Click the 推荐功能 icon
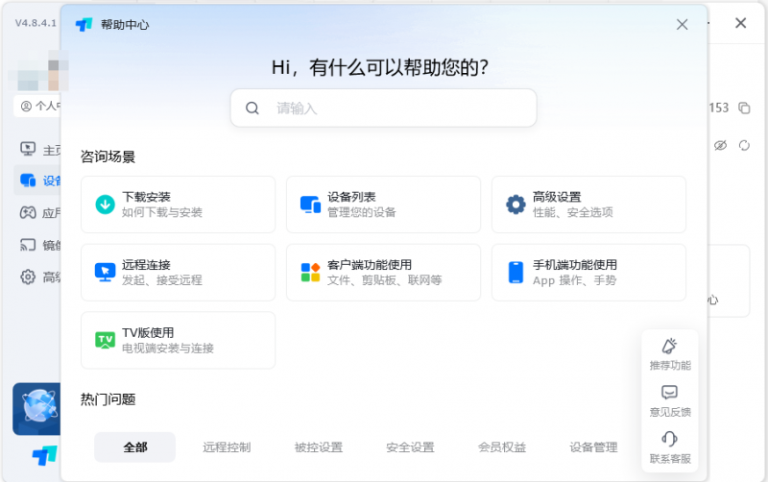 pos(670,353)
